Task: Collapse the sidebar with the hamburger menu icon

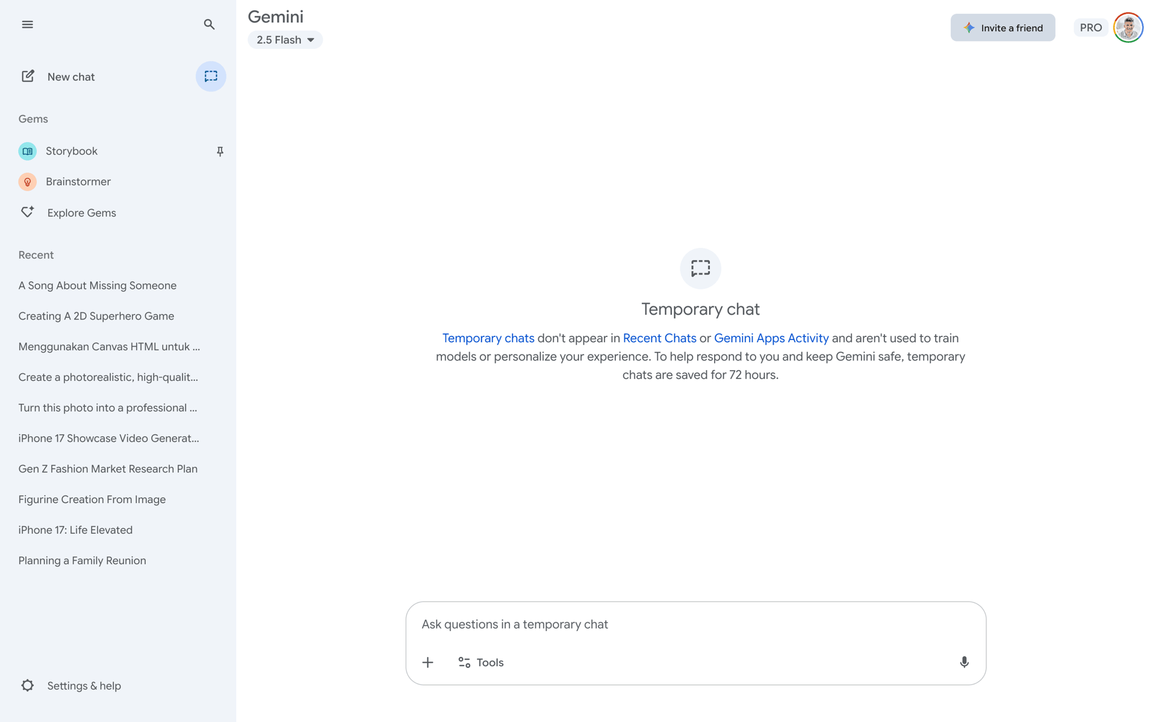Action: [x=27, y=25]
